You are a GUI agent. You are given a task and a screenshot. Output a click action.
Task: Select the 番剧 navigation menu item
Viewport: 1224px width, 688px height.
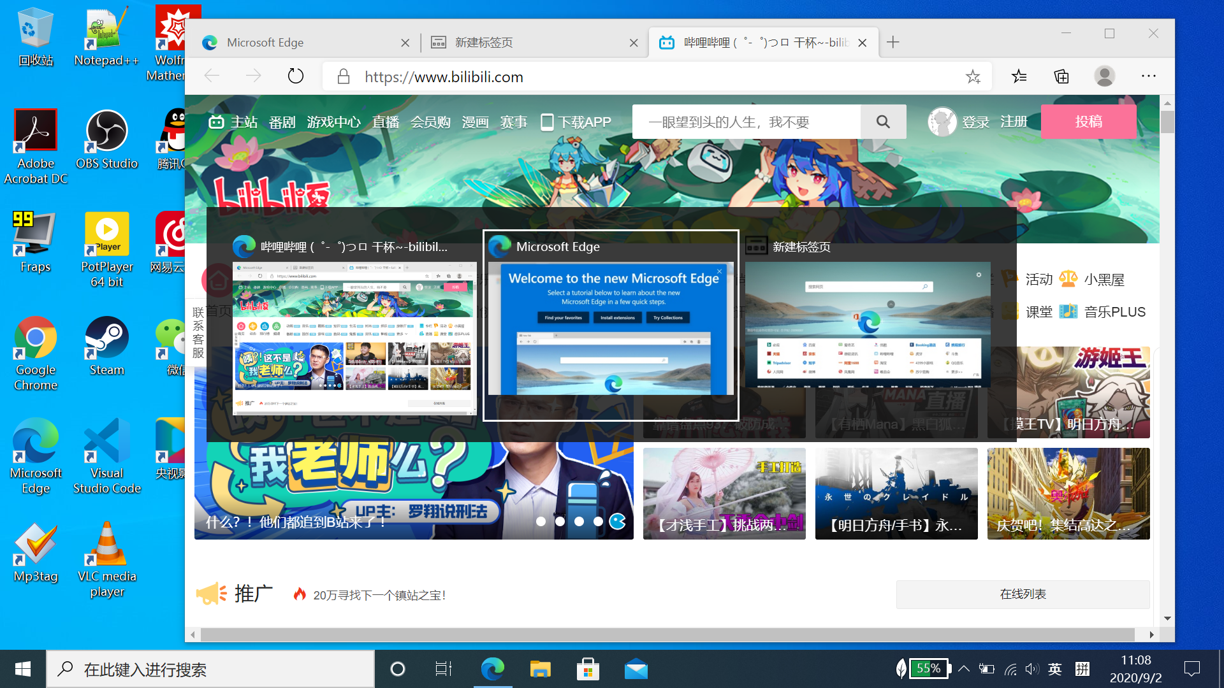tap(282, 122)
